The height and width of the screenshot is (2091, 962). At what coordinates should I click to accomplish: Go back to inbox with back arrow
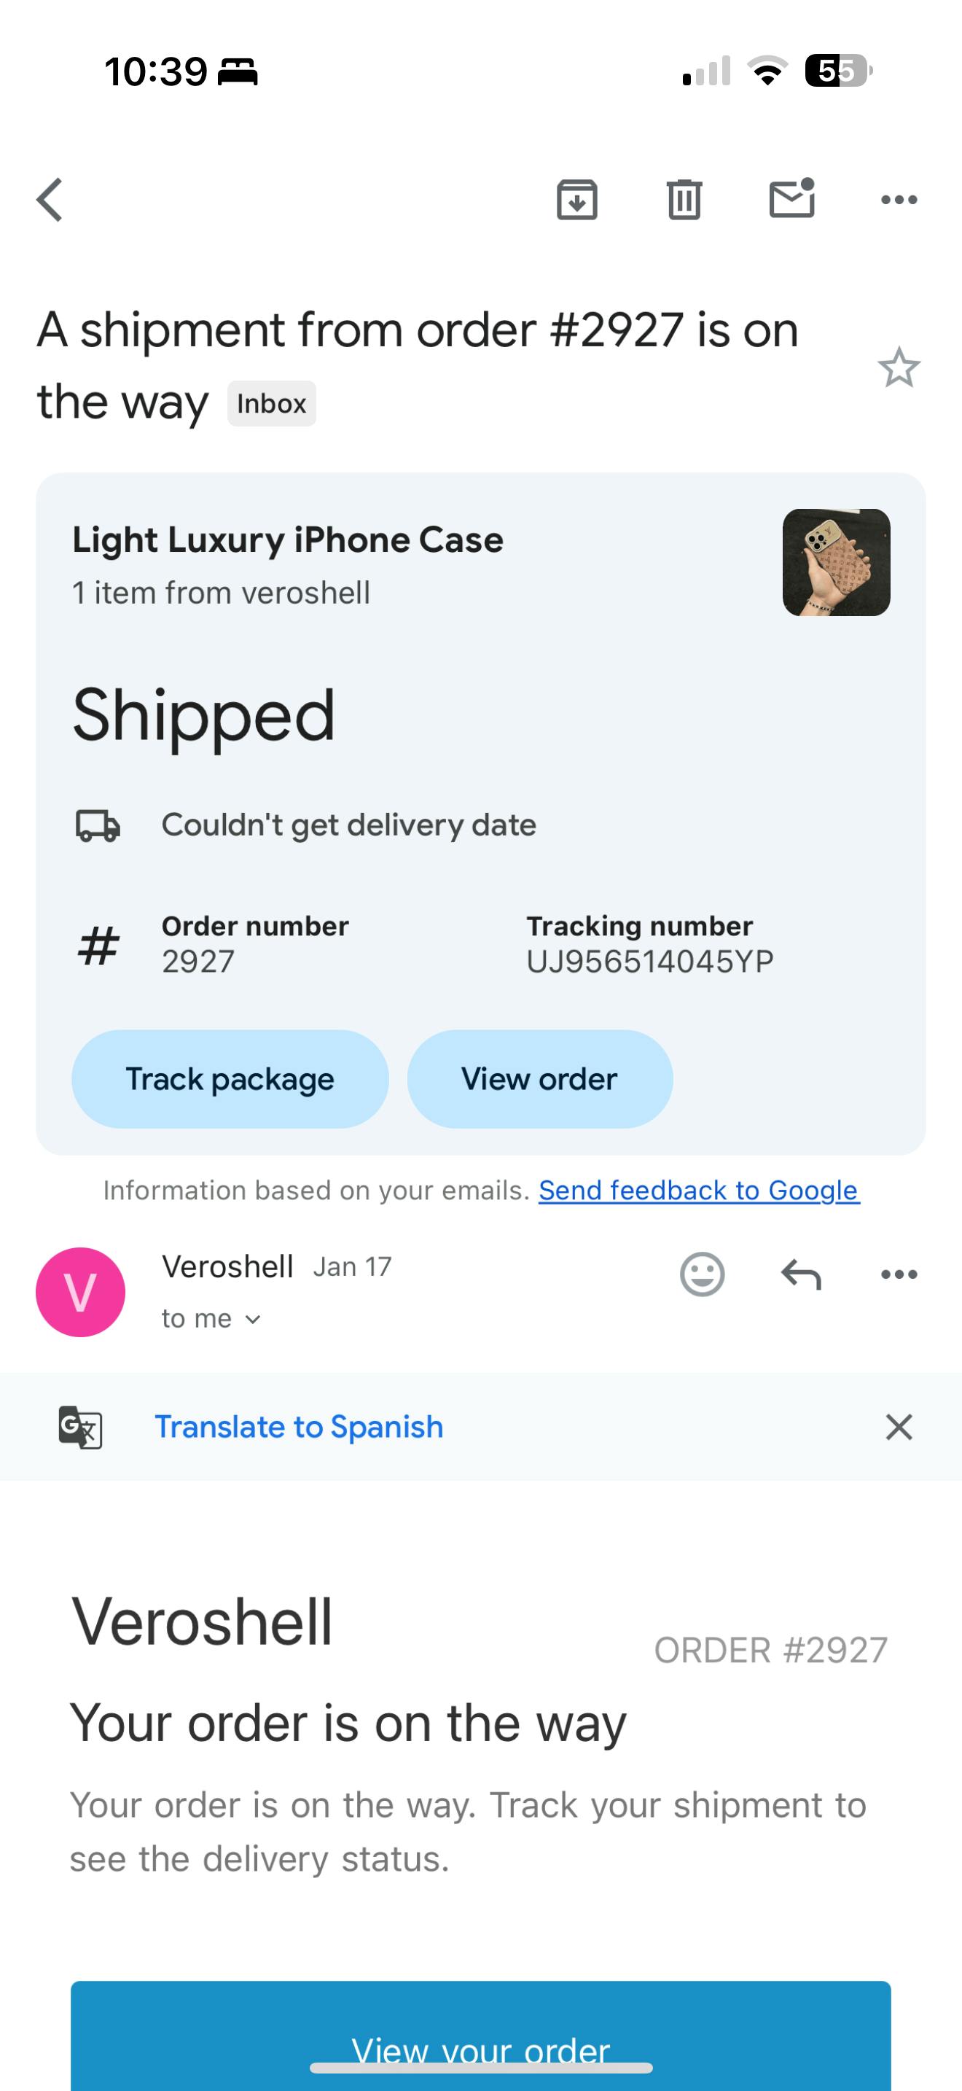pos(50,200)
